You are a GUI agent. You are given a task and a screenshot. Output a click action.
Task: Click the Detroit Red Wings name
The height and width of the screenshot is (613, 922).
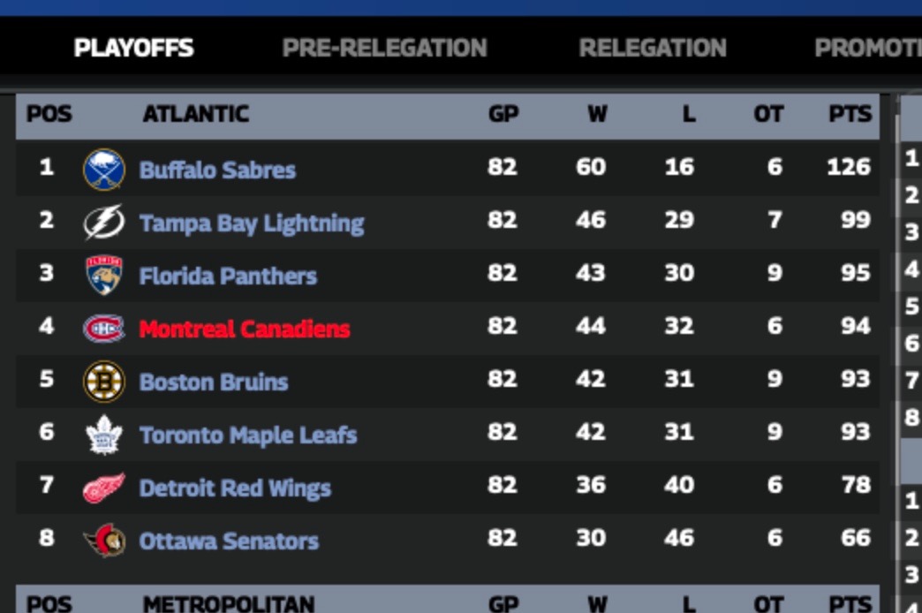(235, 488)
